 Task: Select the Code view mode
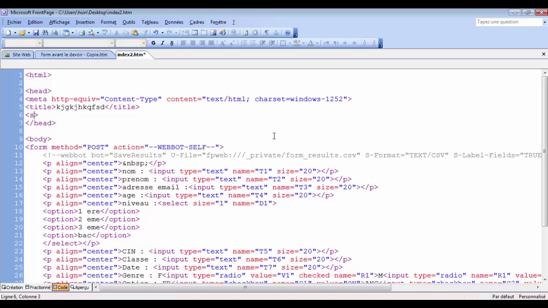pos(60,287)
